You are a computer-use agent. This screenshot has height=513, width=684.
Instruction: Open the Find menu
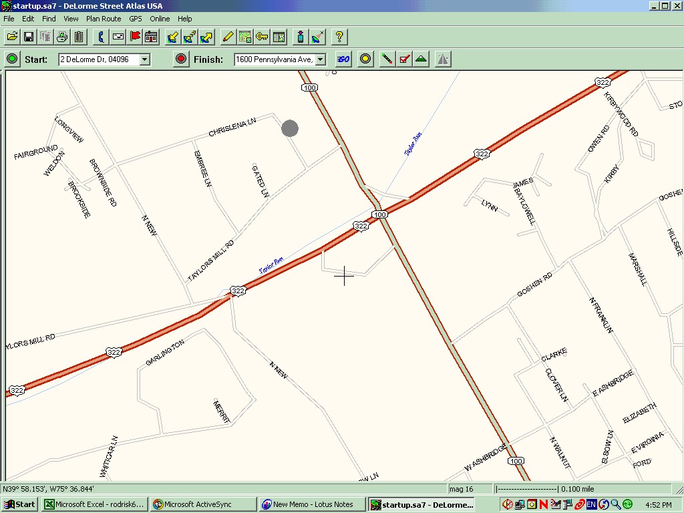[x=49, y=19]
